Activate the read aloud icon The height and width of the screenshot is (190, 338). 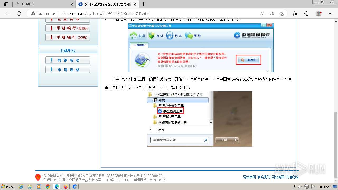[262, 13]
